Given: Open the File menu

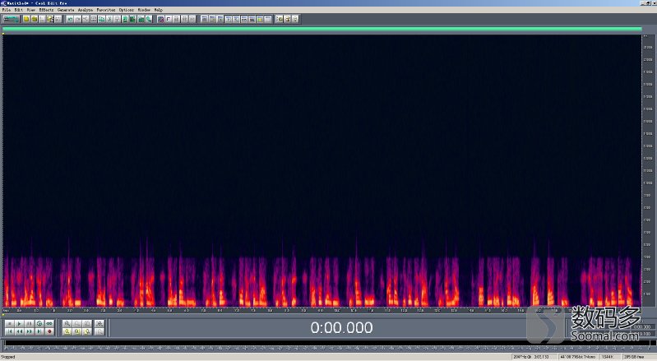Looking at the screenshot, I should pos(7,10).
